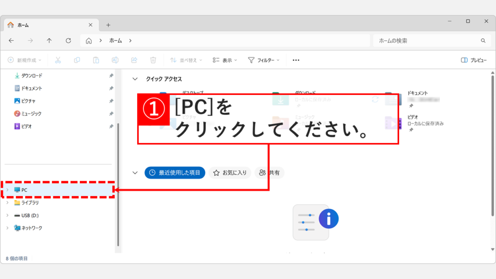Image resolution: width=496 pixels, height=279 pixels.
Task: Click ホーム in the address breadcrumb
Action: pos(115,41)
